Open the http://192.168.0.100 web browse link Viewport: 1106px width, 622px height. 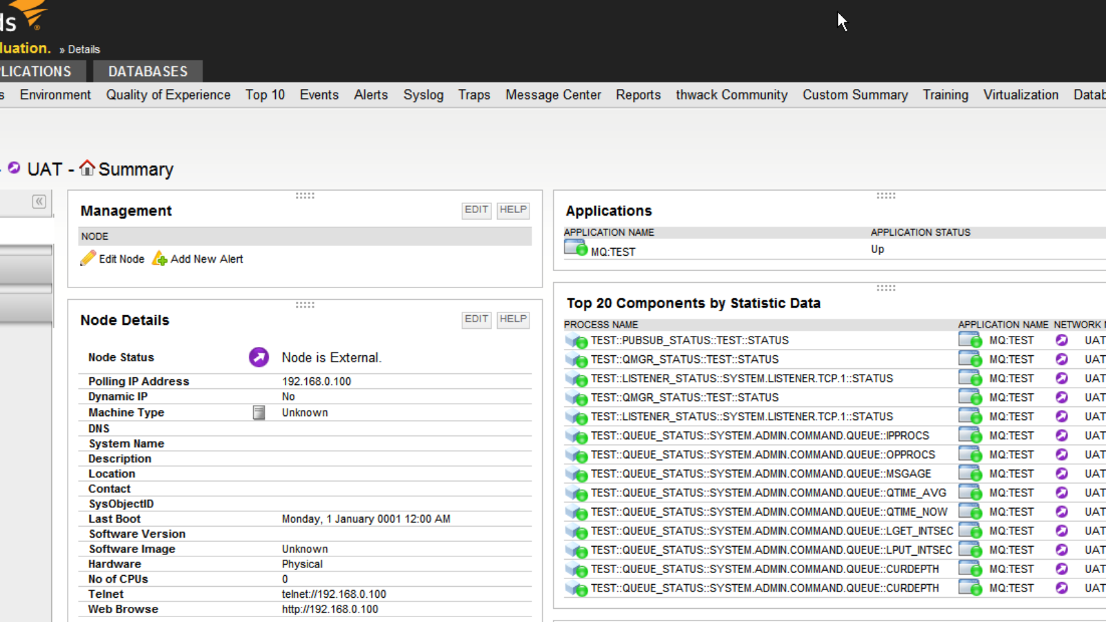click(x=330, y=610)
